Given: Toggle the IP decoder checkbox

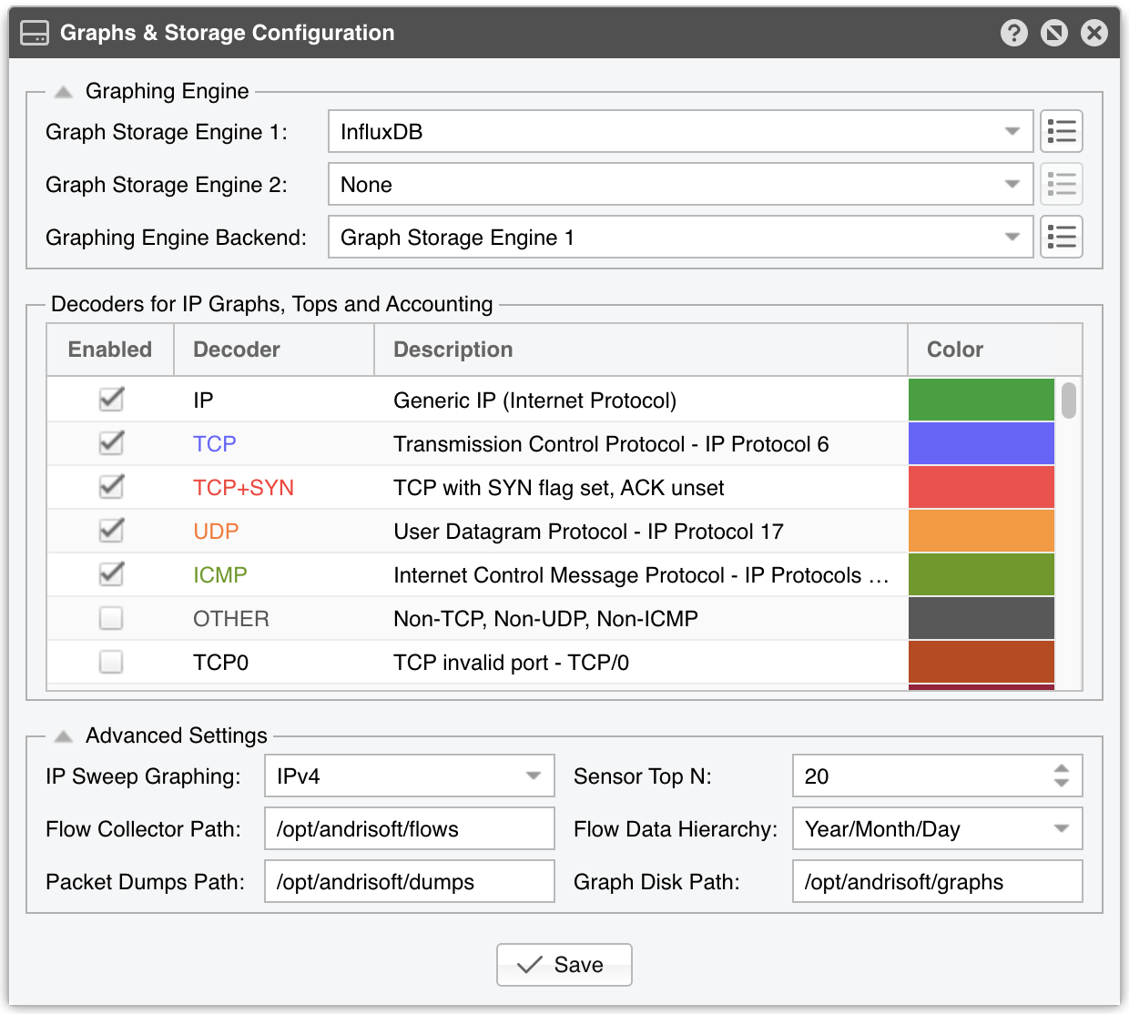Looking at the screenshot, I should (111, 400).
